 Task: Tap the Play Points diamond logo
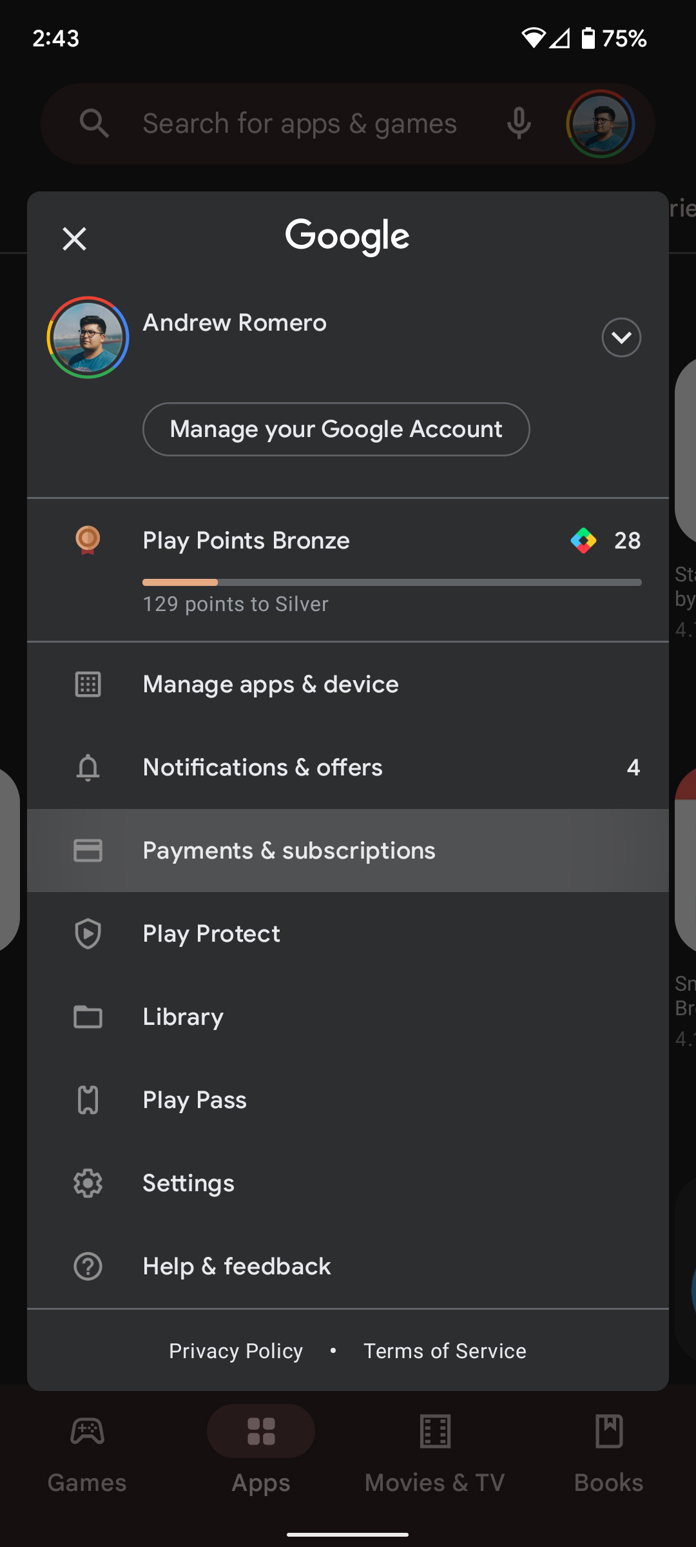pos(583,541)
